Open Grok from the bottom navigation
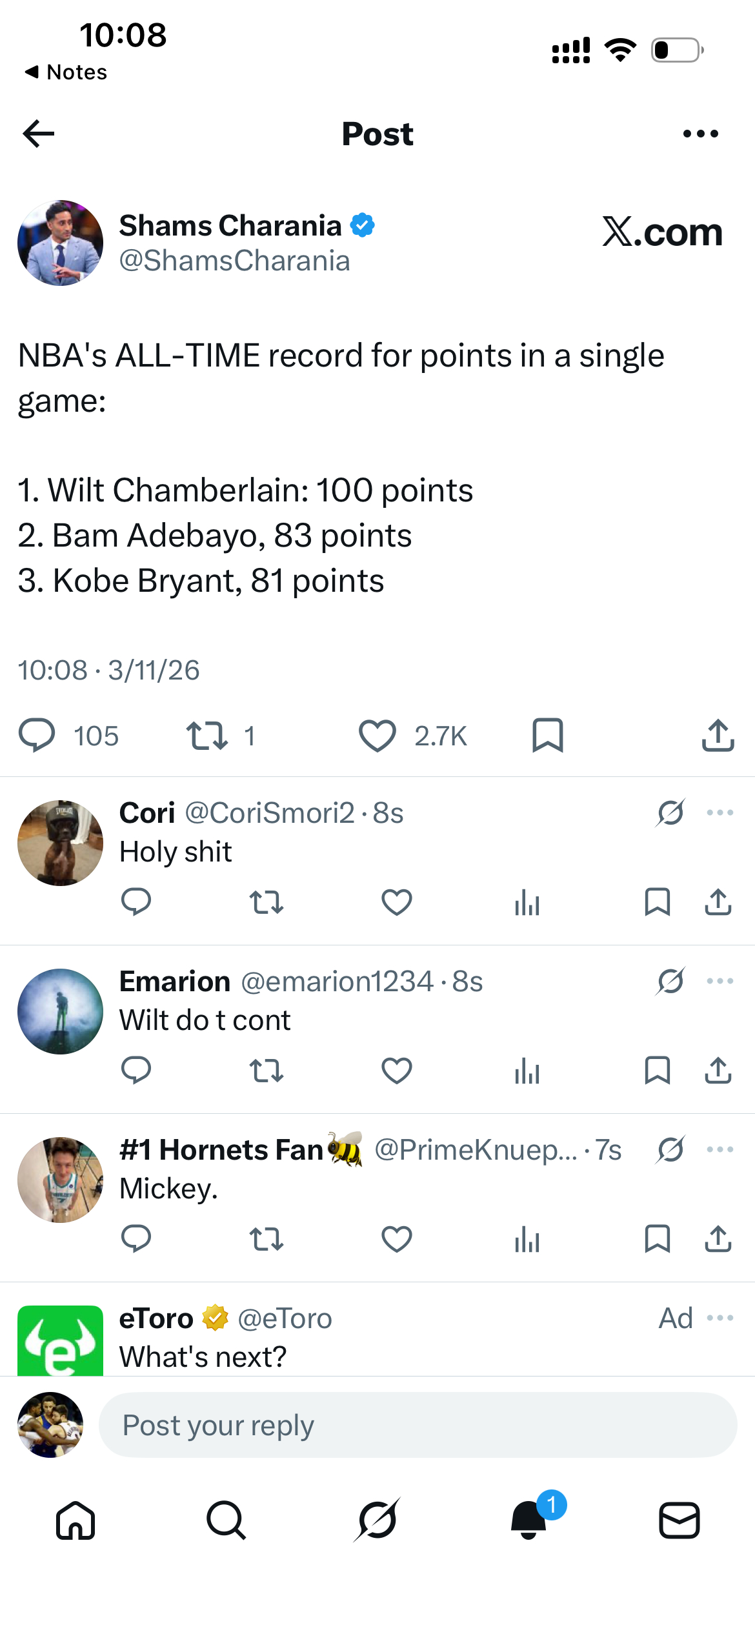This screenshot has height=1634, width=755. coord(377,1520)
